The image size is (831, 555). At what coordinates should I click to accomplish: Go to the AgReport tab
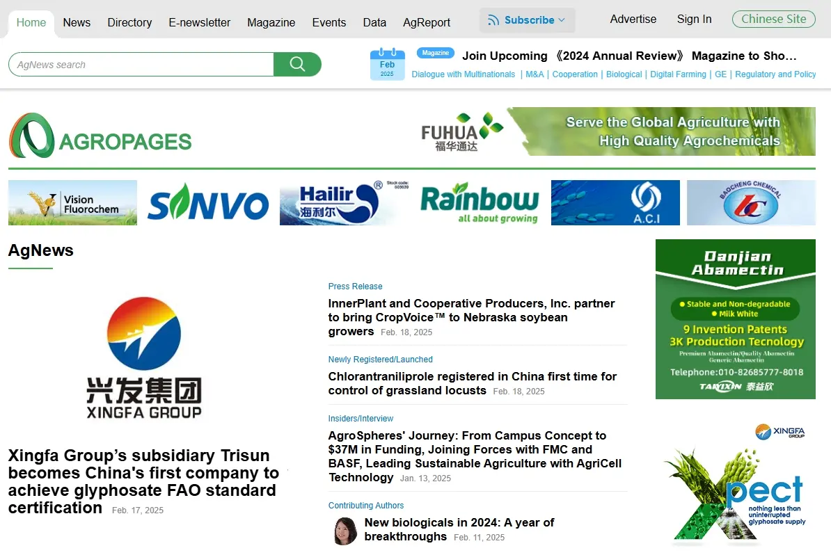[x=427, y=22]
